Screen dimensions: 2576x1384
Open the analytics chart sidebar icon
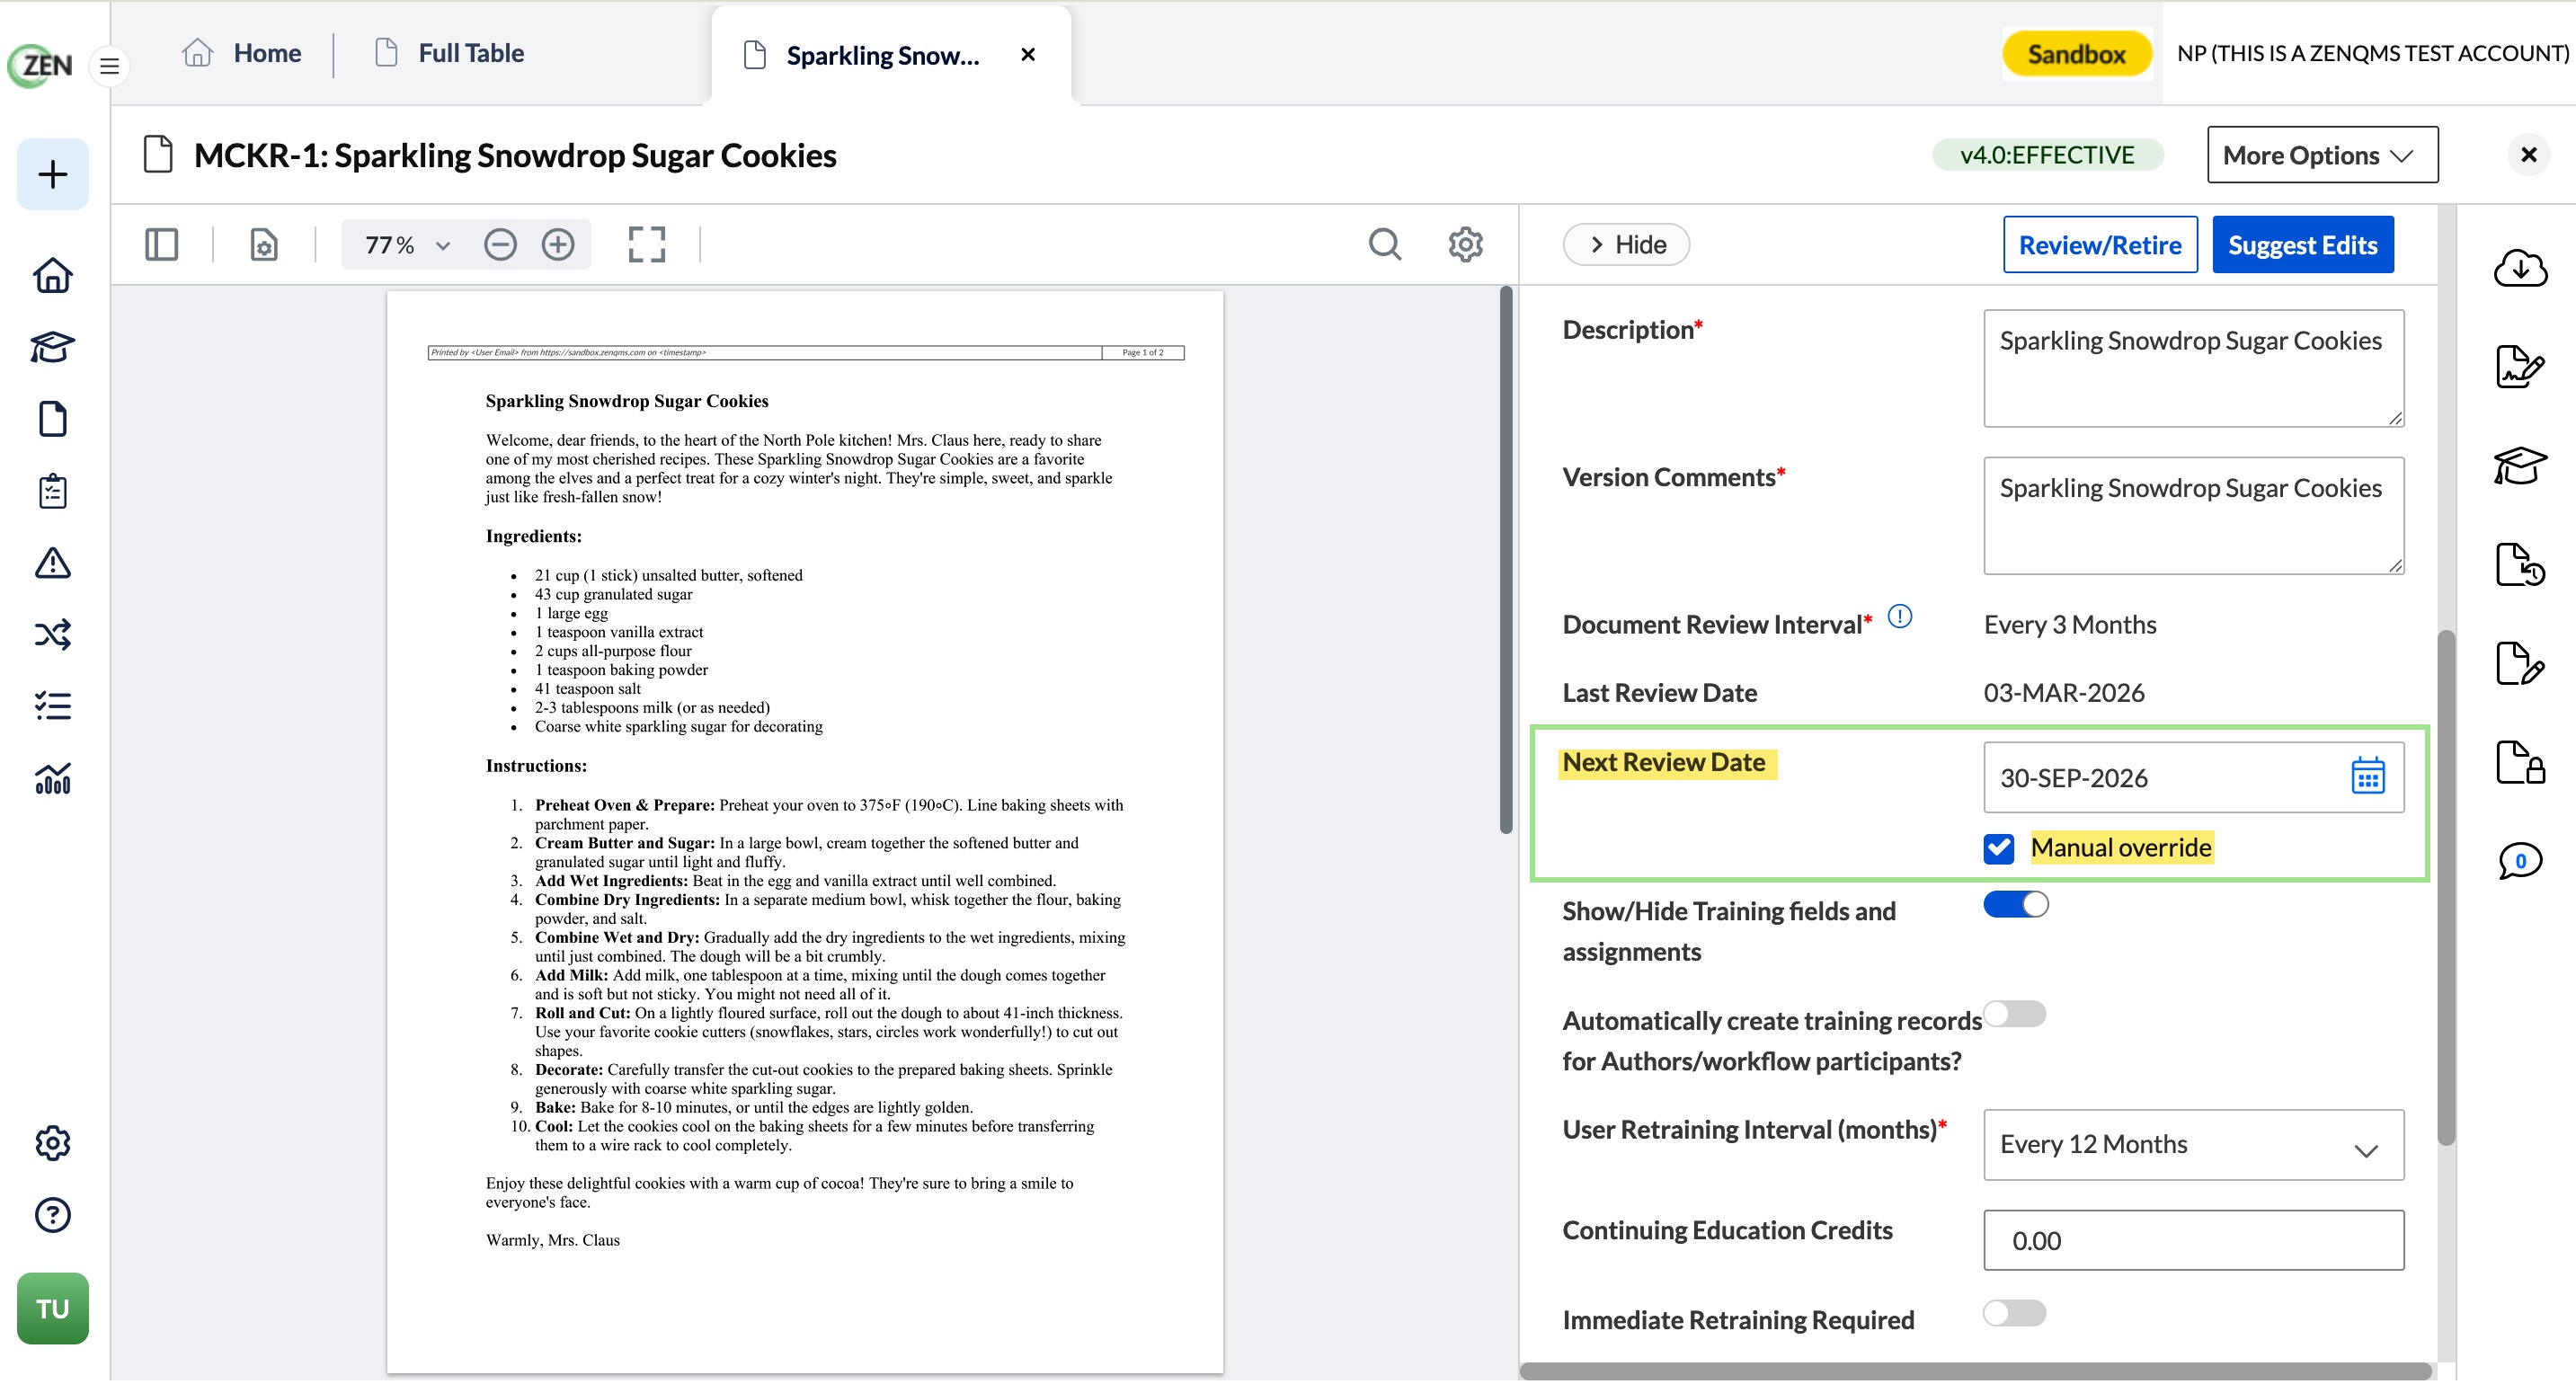pyautogui.click(x=53, y=778)
